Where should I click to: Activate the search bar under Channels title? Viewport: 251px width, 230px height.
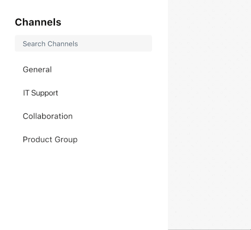83,43
